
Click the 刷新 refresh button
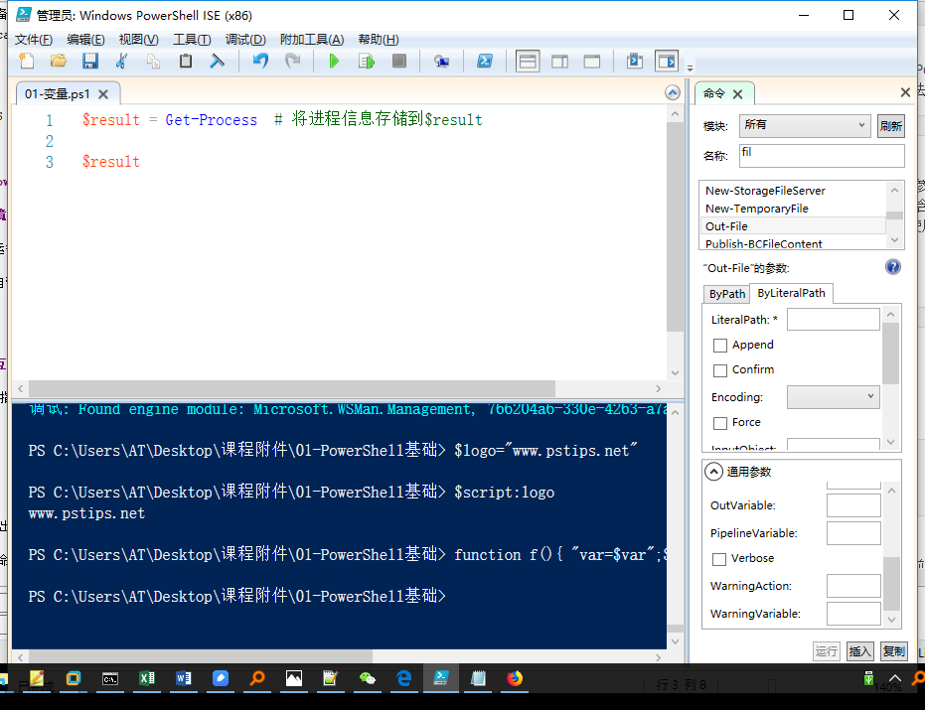(891, 126)
